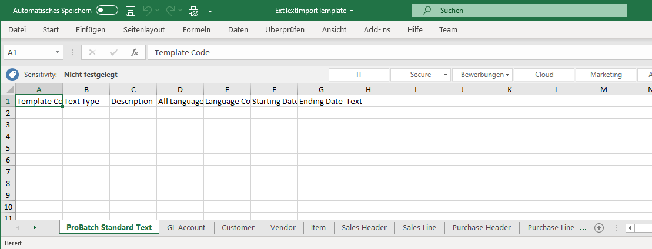
Task: Select cell H1 Text
Action: [x=368, y=101]
